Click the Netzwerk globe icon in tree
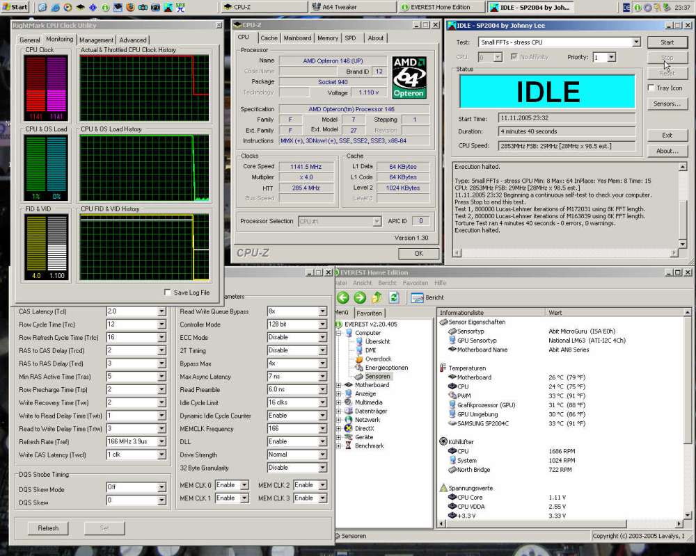 click(349, 420)
